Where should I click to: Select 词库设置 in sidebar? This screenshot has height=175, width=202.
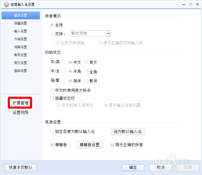(x=20, y=47)
